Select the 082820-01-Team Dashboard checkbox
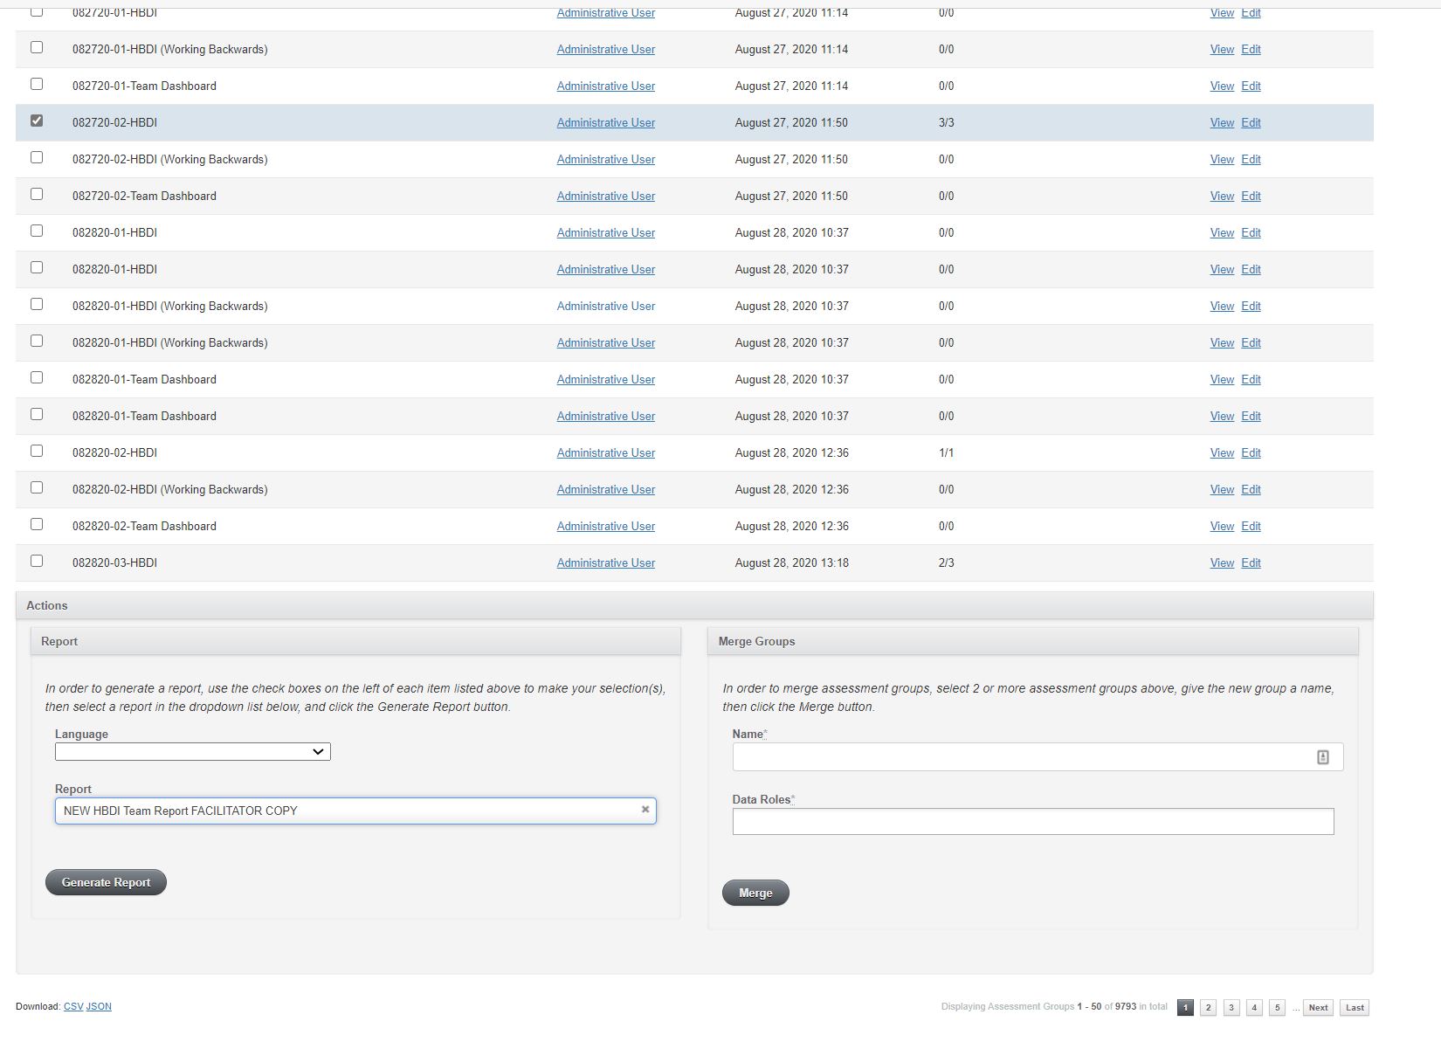This screenshot has height=1042, width=1441. tap(36, 378)
